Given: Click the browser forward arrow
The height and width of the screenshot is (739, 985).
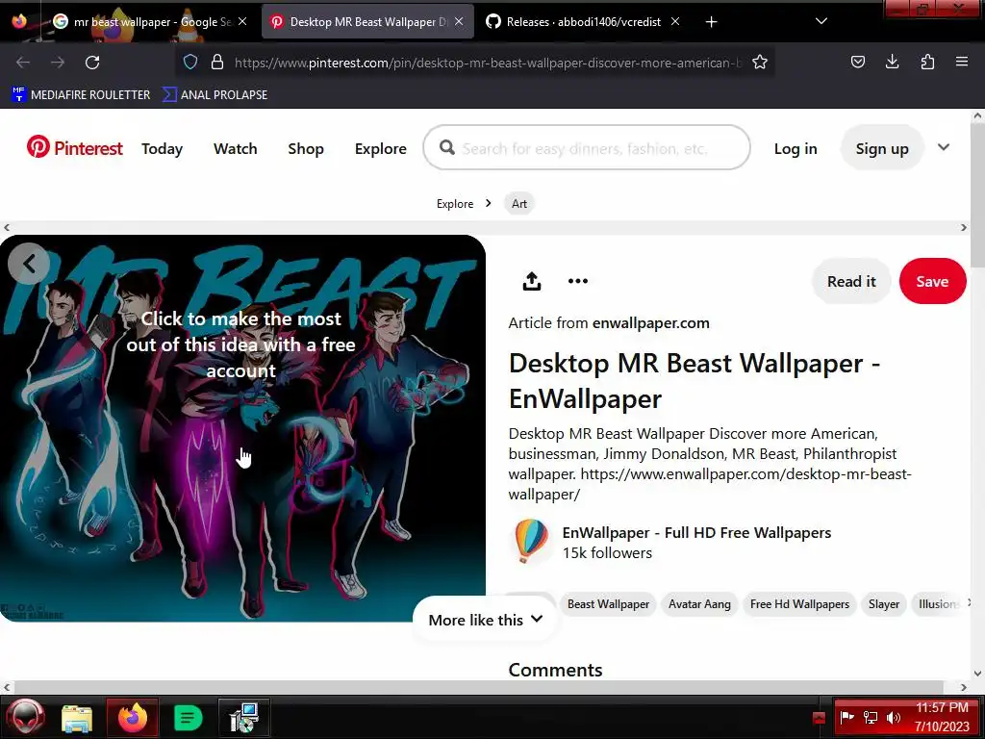Looking at the screenshot, I should coord(57,63).
